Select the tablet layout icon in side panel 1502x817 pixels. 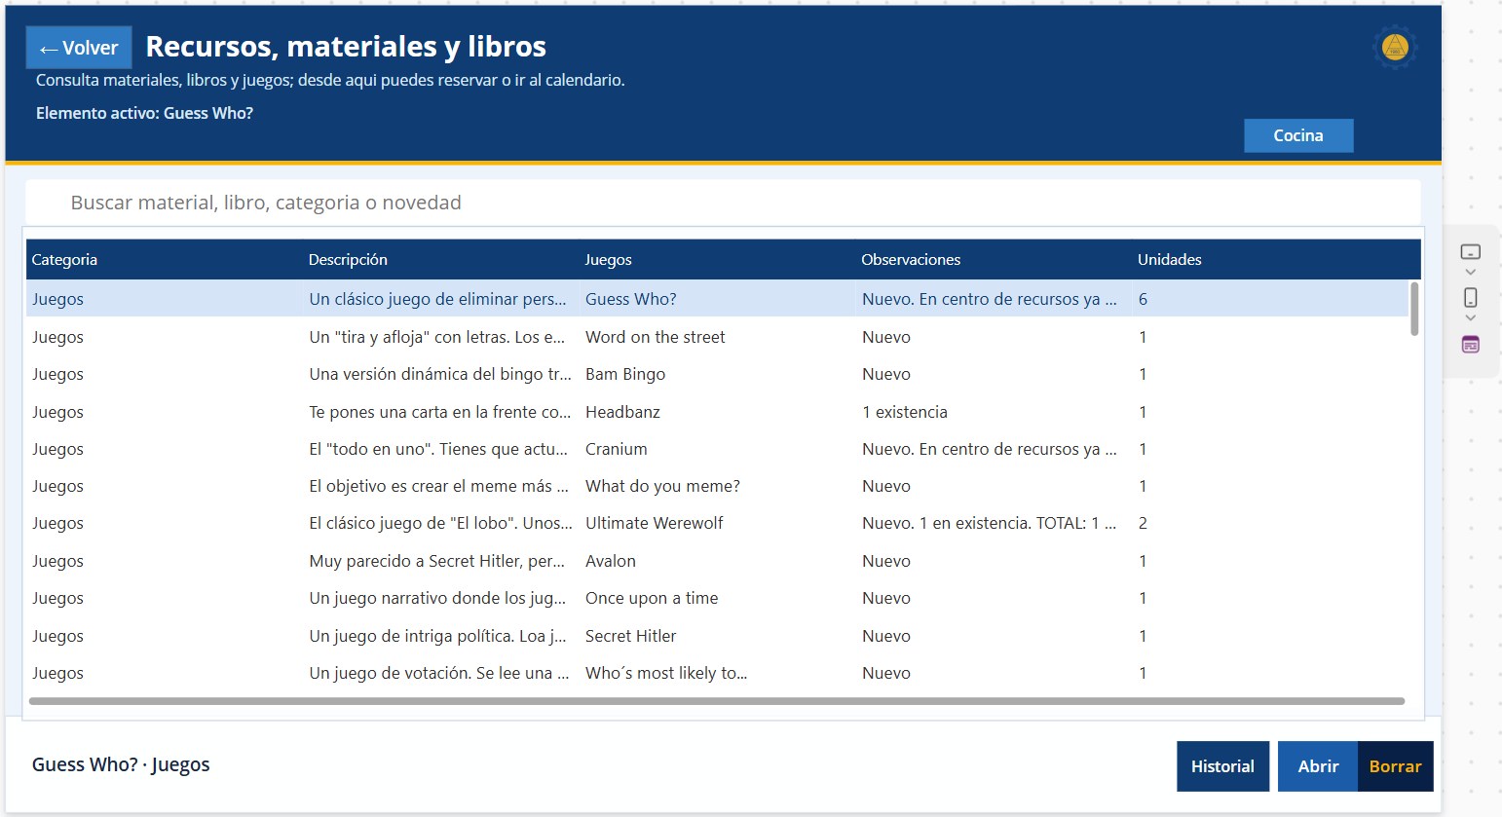[x=1471, y=252]
